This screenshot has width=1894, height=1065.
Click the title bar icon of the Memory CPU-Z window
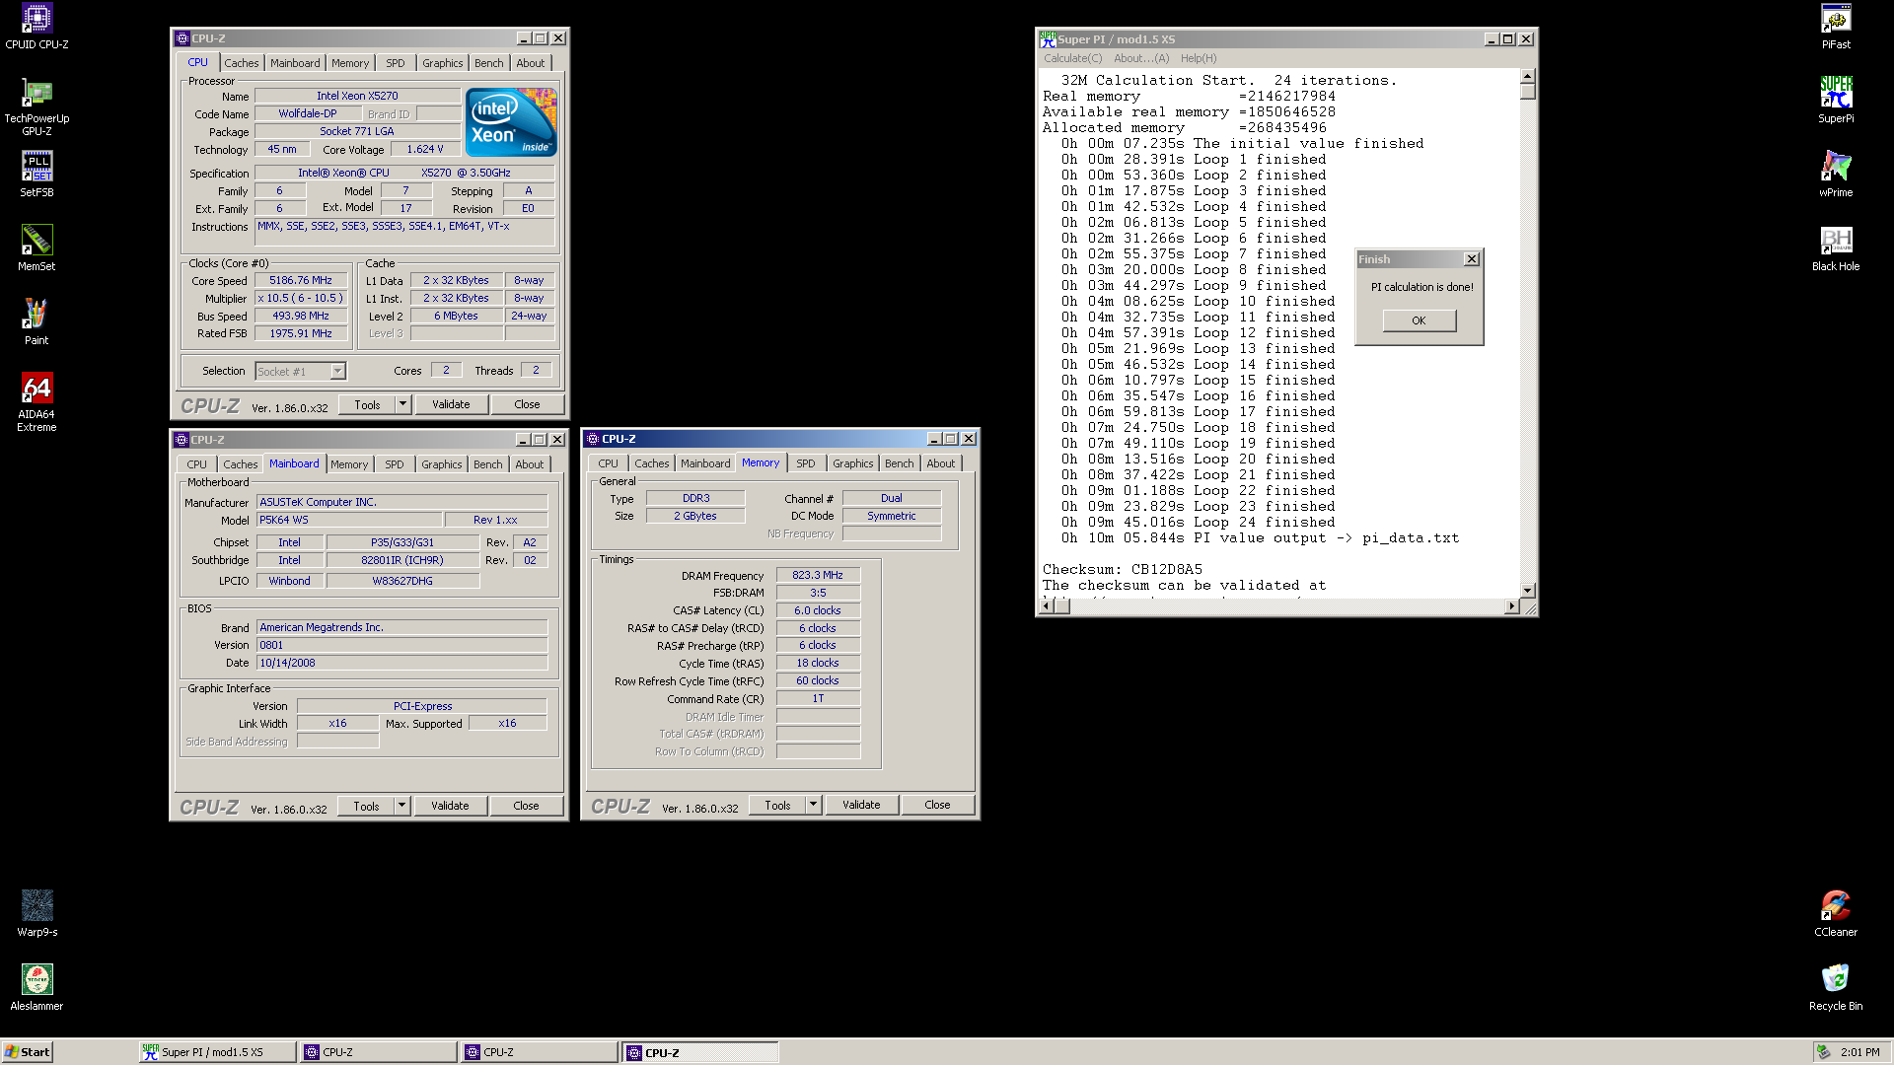[x=593, y=439]
